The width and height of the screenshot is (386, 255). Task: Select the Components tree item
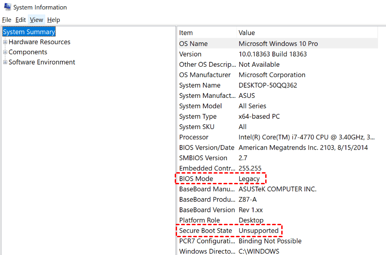pyautogui.click(x=28, y=52)
